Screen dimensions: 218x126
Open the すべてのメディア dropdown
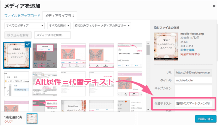point(25,26)
